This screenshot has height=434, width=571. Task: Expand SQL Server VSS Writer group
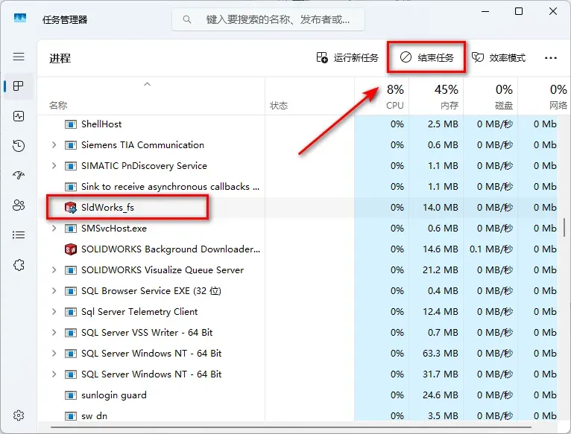(x=54, y=332)
